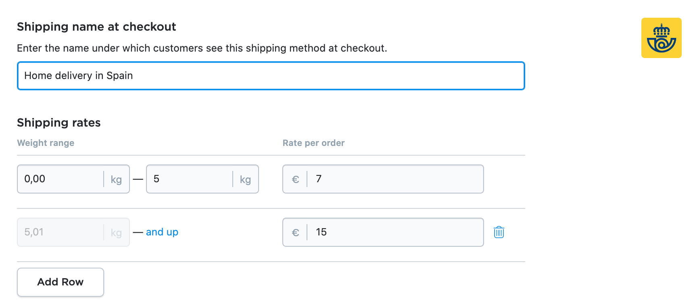Screen dimensions: 693x308
Task: Click the "Shipping rates" heading
Action: pos(59,123)
